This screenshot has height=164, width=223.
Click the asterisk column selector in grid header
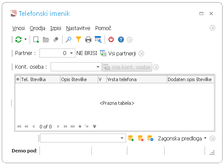coord(18,79)
